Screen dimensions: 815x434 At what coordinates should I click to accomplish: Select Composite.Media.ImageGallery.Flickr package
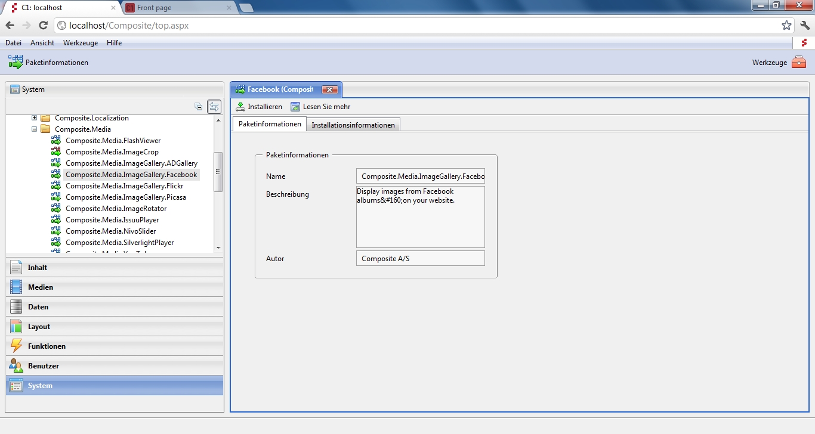tap(124, 186)
